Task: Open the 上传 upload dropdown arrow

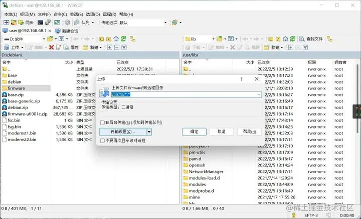Action: (23, 47)
